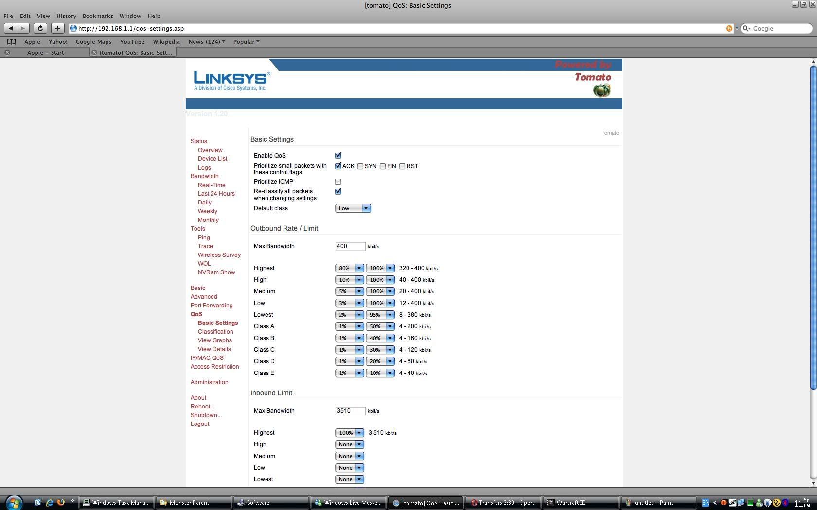Click the Reload page button

click(x=40, y=28)
